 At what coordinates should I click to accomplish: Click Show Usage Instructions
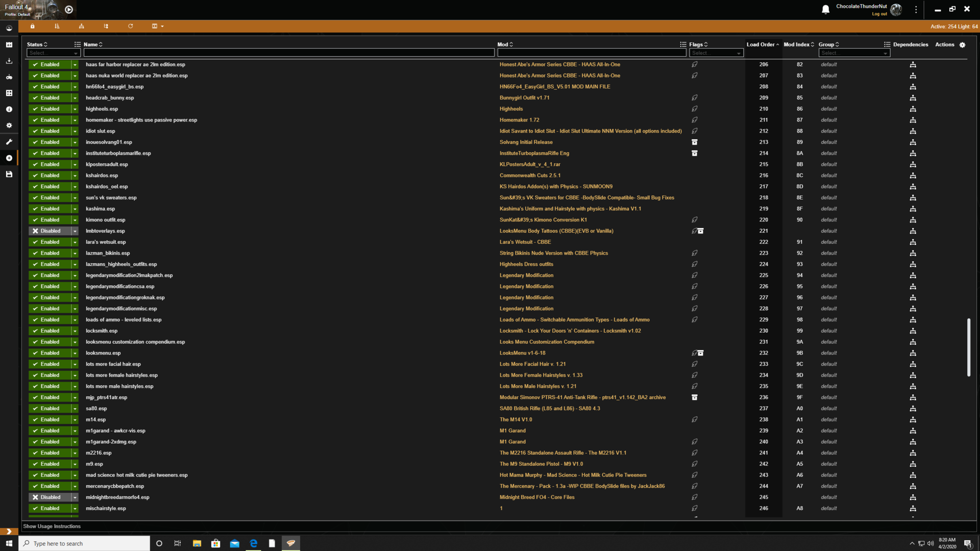tap(52, 527)
